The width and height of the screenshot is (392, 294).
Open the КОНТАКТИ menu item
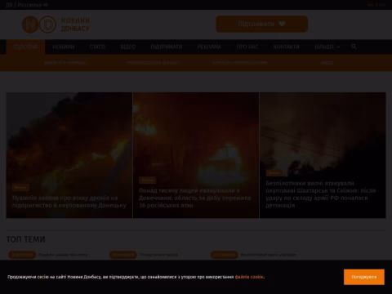287,47
